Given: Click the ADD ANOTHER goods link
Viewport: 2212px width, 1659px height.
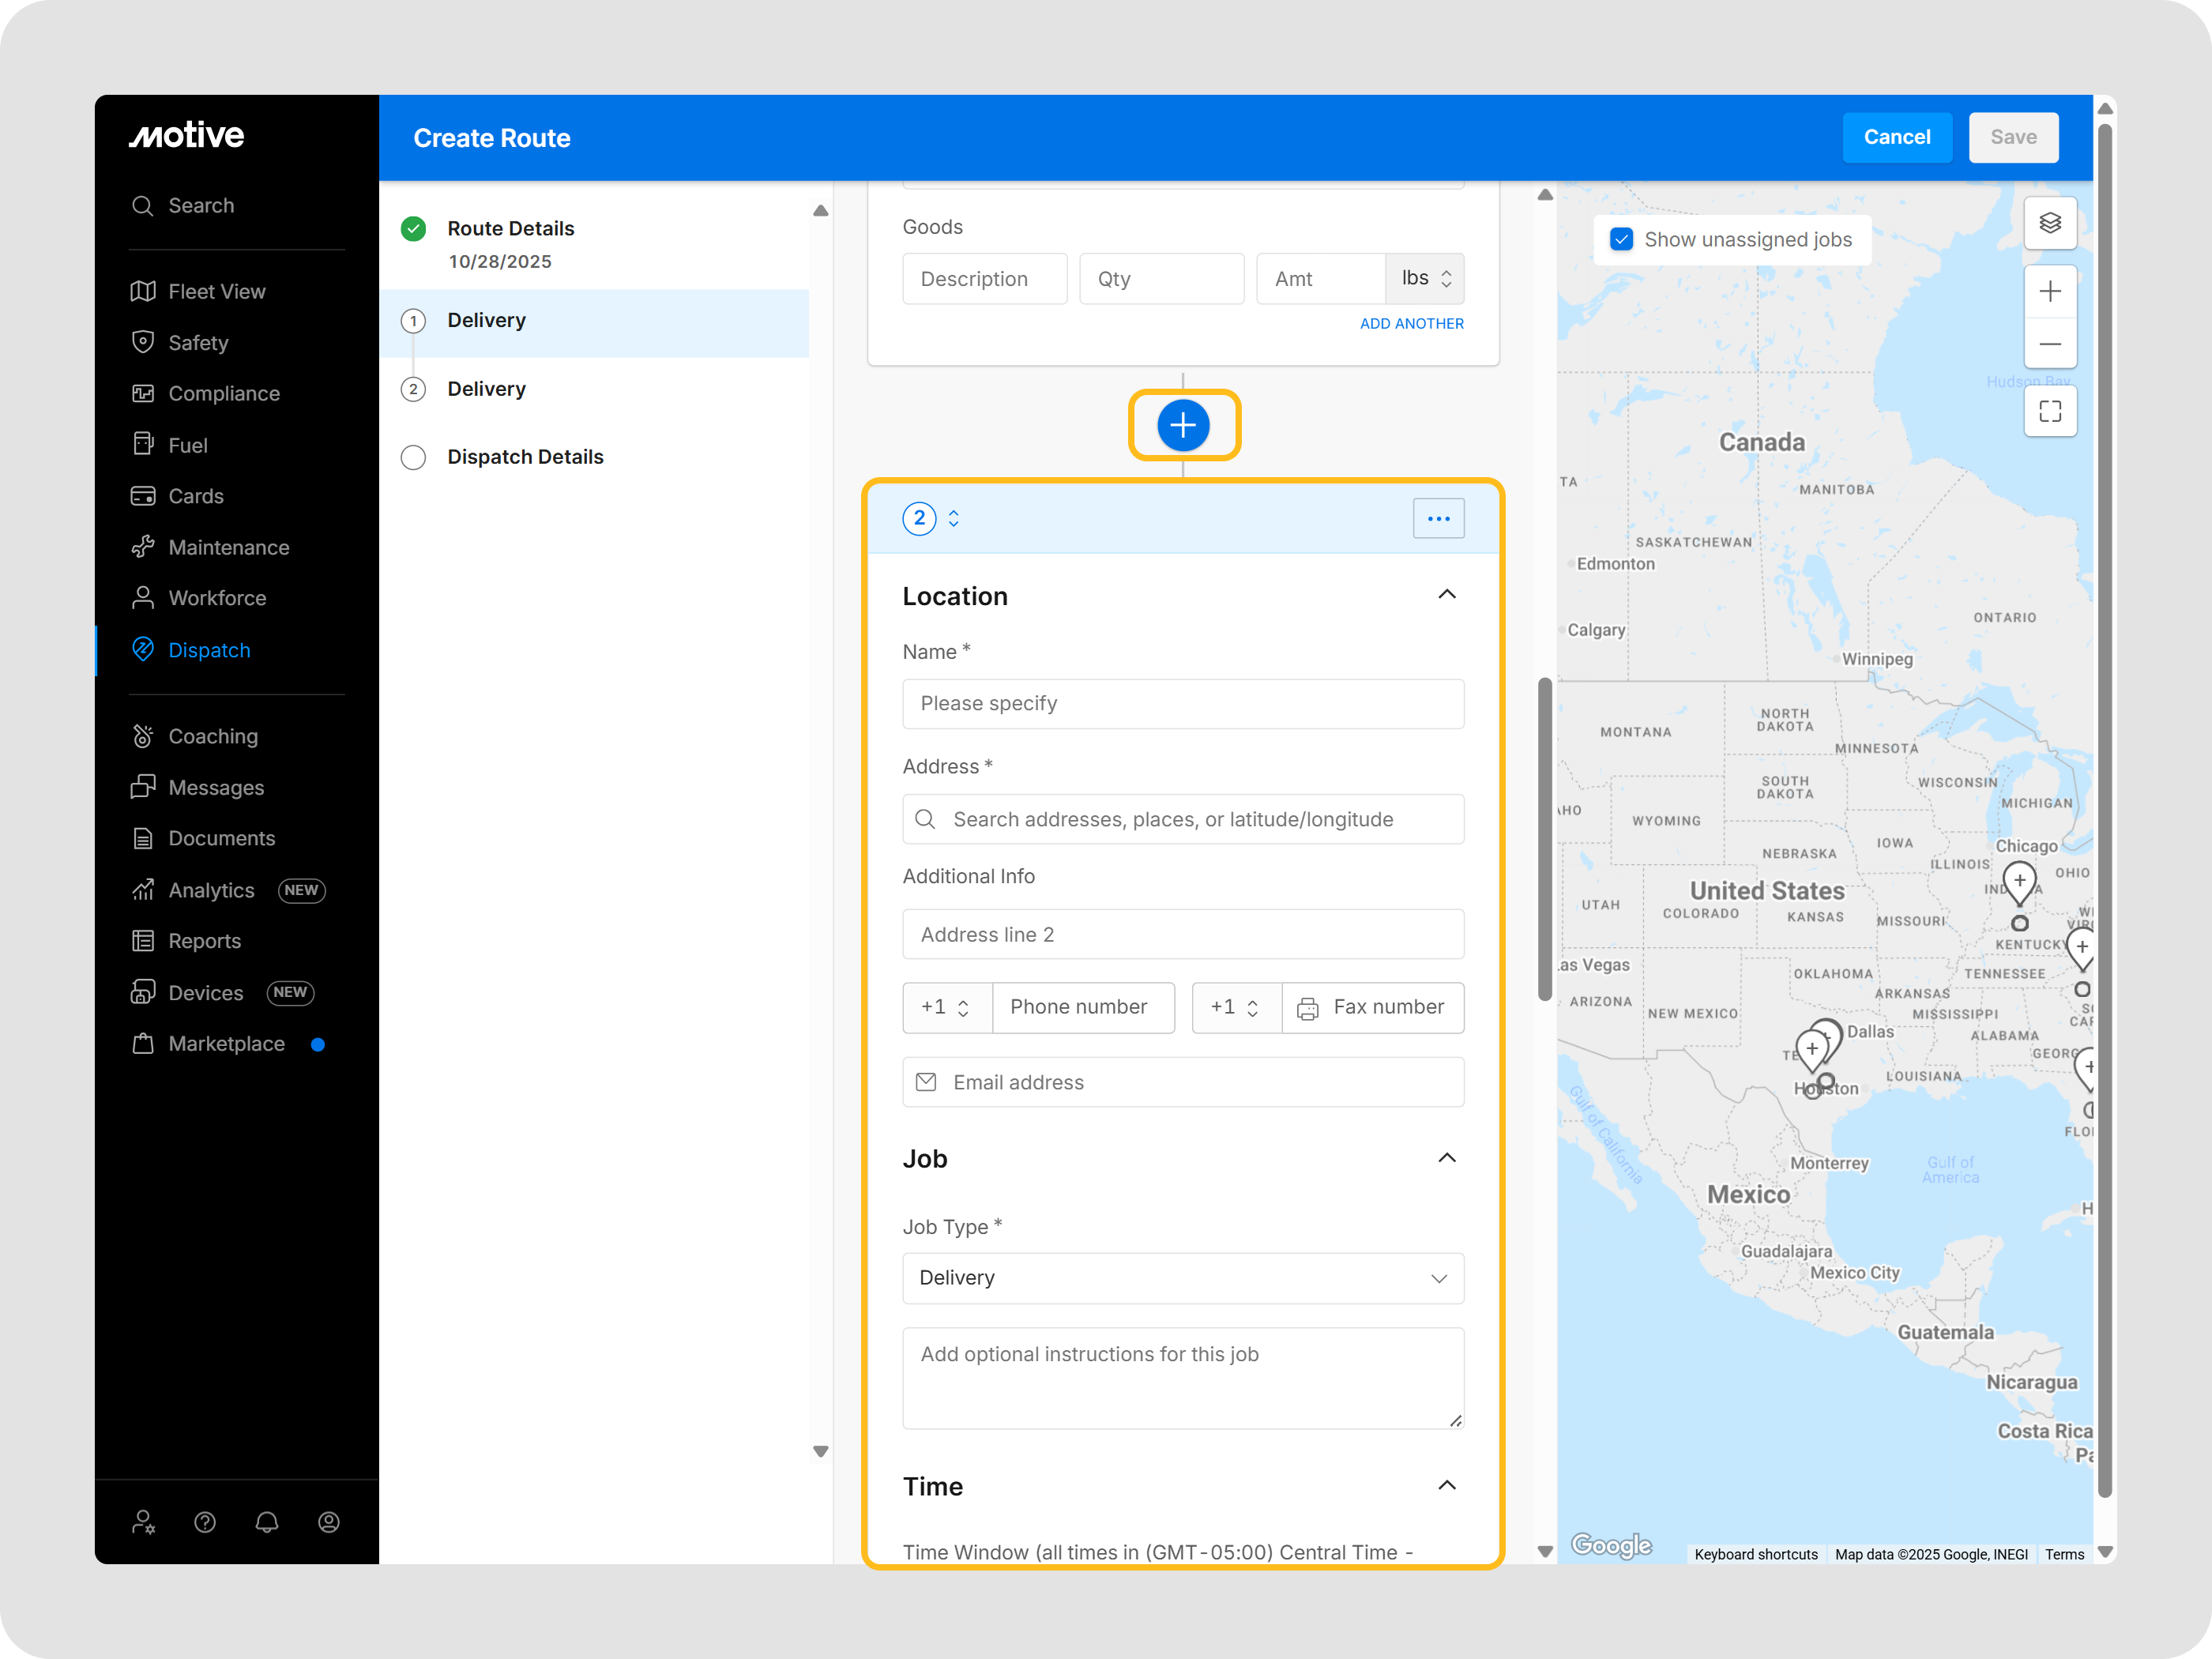Looking at the screenshot, I should 1411,323.
